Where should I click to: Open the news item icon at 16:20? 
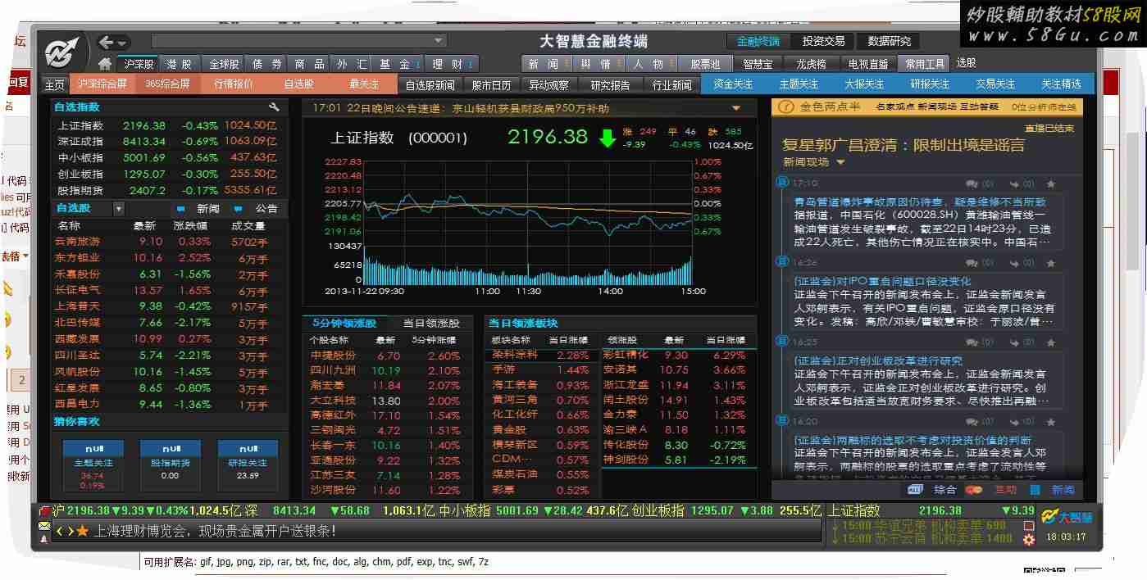pyautogui.click(x=783, y=421)
